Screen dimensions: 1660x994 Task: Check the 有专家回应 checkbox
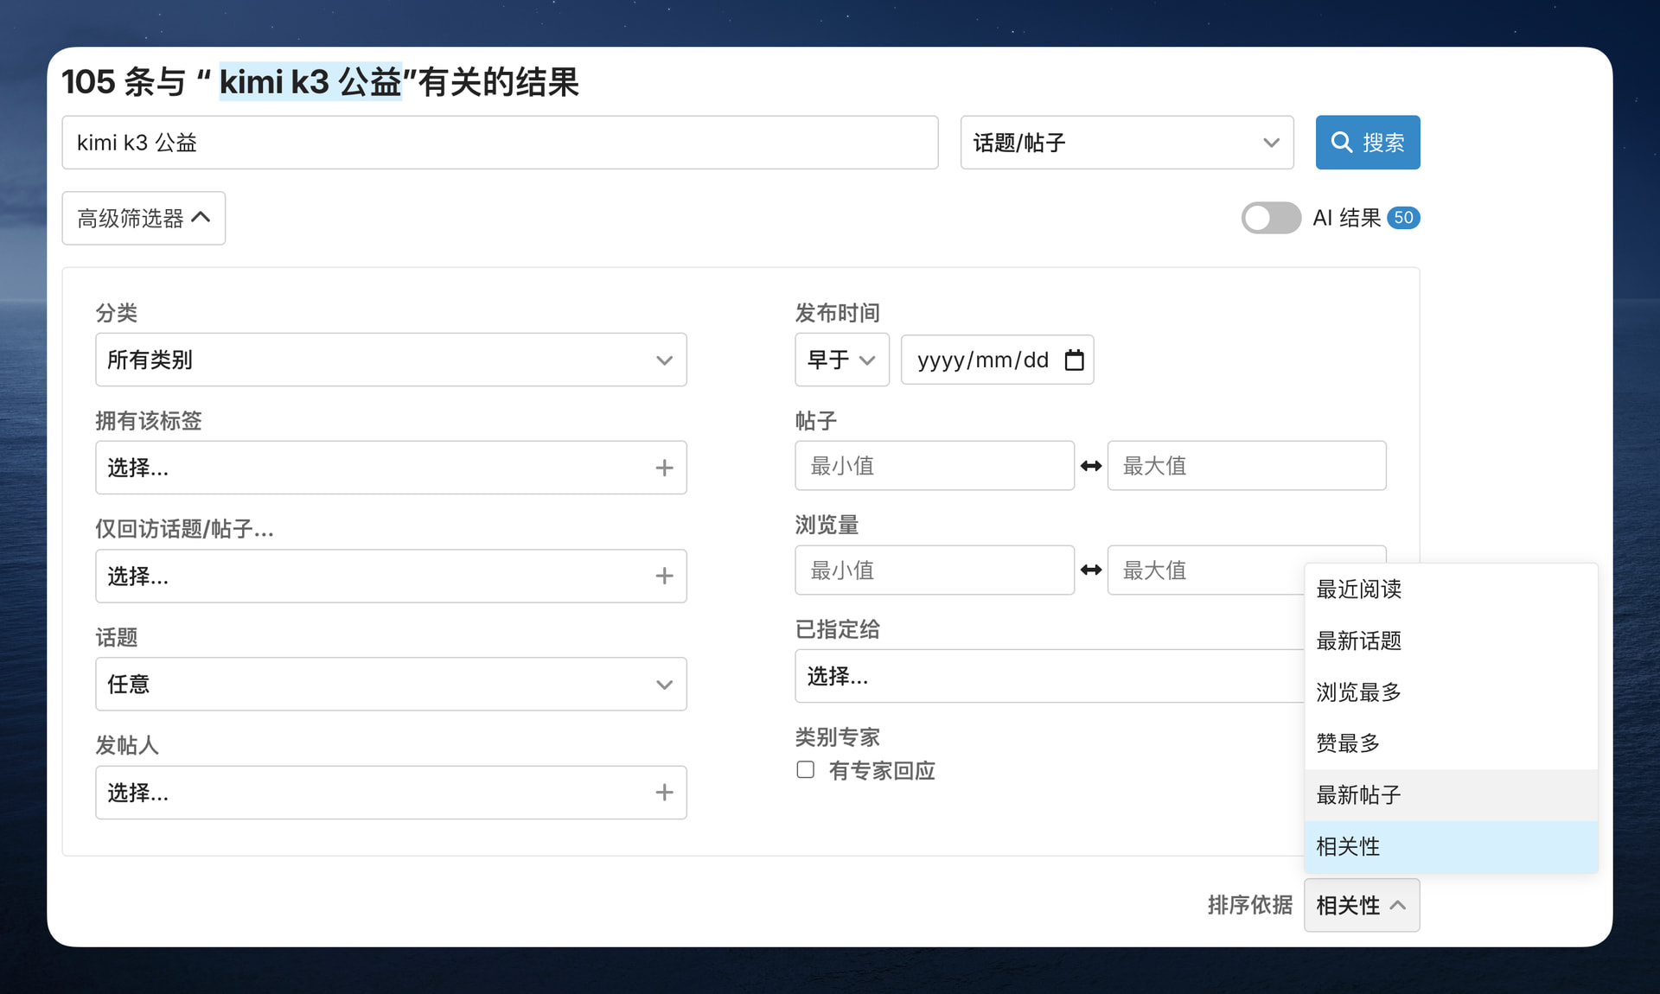click(x=806, y=769)
